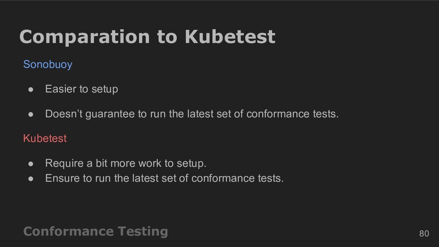Click 'conformance tests.' in the Sonobuoy bullet
Screen dimensions: 439x247
pyautogui.click(x=292, y=114)
